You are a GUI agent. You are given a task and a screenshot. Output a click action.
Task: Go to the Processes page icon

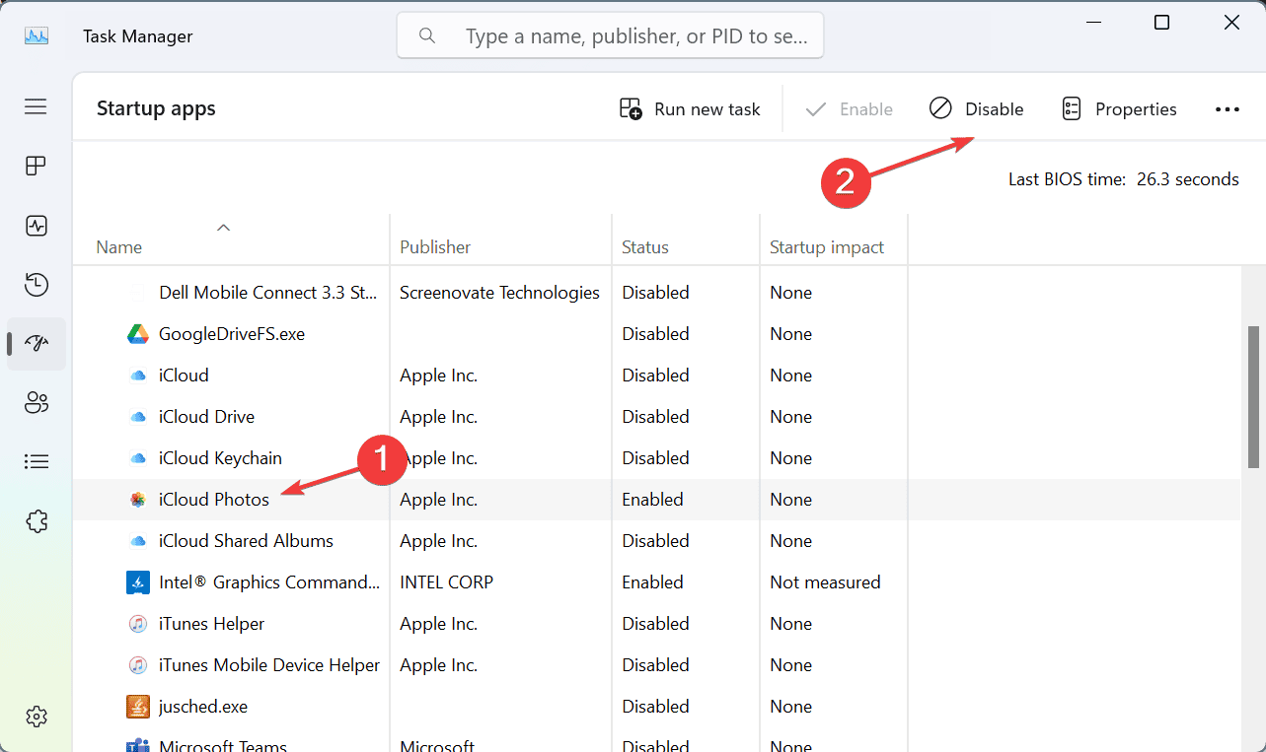tap(36, 166)
